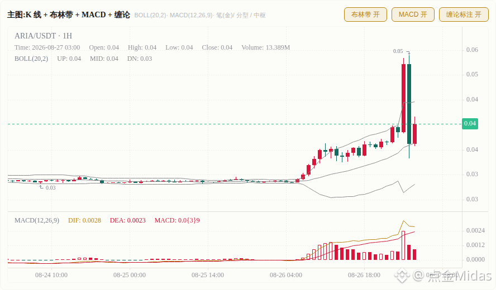The height and width of the screenshot is (290, 496).
Task: Click the MID: 0.04 Bollinger value
Action: 104,59
